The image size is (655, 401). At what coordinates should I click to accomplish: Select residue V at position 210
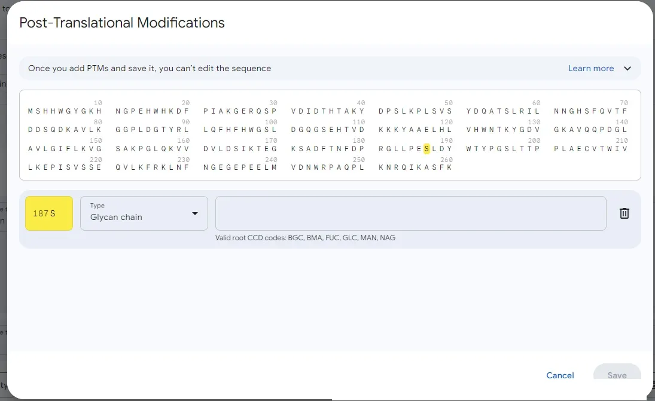point(625,149)
